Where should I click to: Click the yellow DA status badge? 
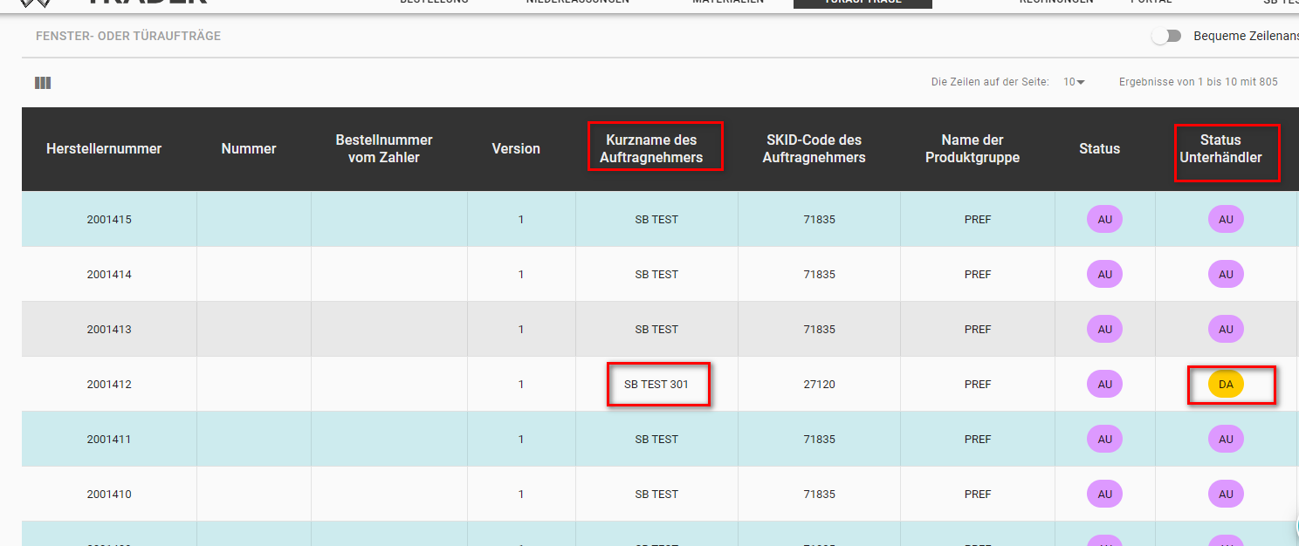pyautogui.click(x=1226, y=385)
